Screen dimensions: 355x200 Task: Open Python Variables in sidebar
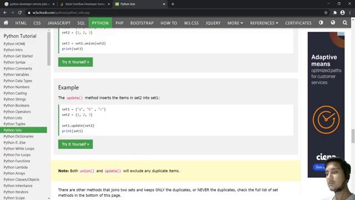point(16,74)
